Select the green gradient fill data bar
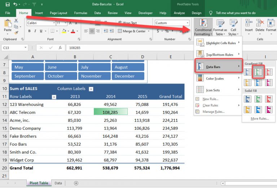 tap(258, 72)
